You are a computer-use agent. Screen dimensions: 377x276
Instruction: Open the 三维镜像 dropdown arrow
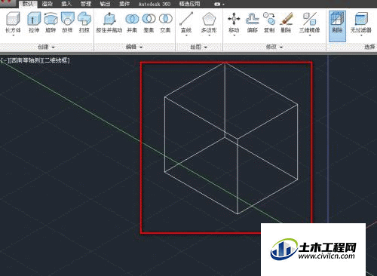[x=310, y=35]
